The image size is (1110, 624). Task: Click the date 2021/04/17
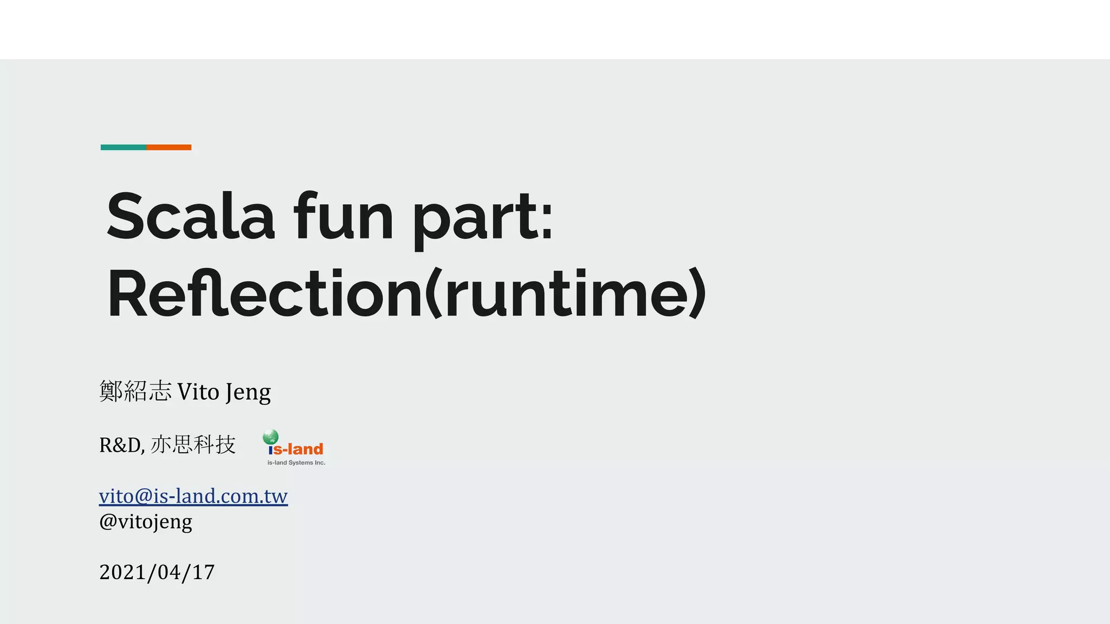[x=157, y=573]
